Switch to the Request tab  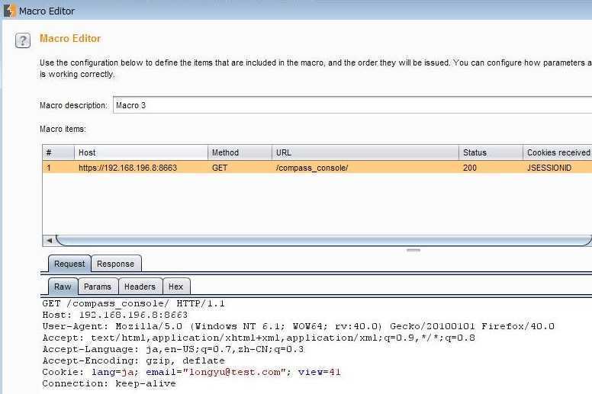[x=69, y=264]
